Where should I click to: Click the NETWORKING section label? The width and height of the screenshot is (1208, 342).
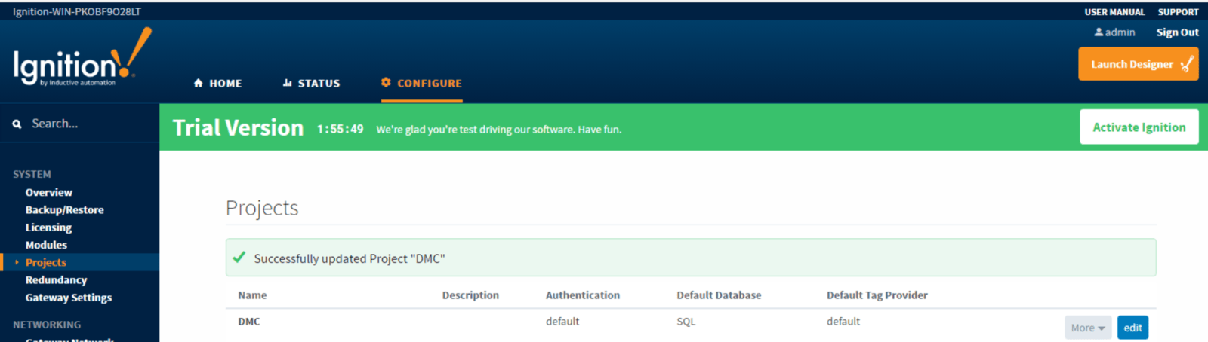[x=47, y=325]
